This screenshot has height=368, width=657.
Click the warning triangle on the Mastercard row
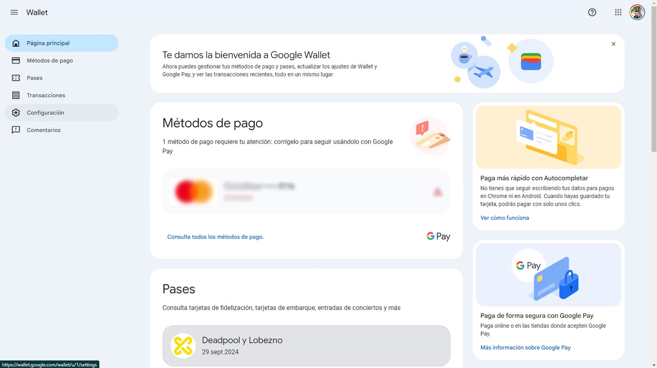tap(438, 192)
